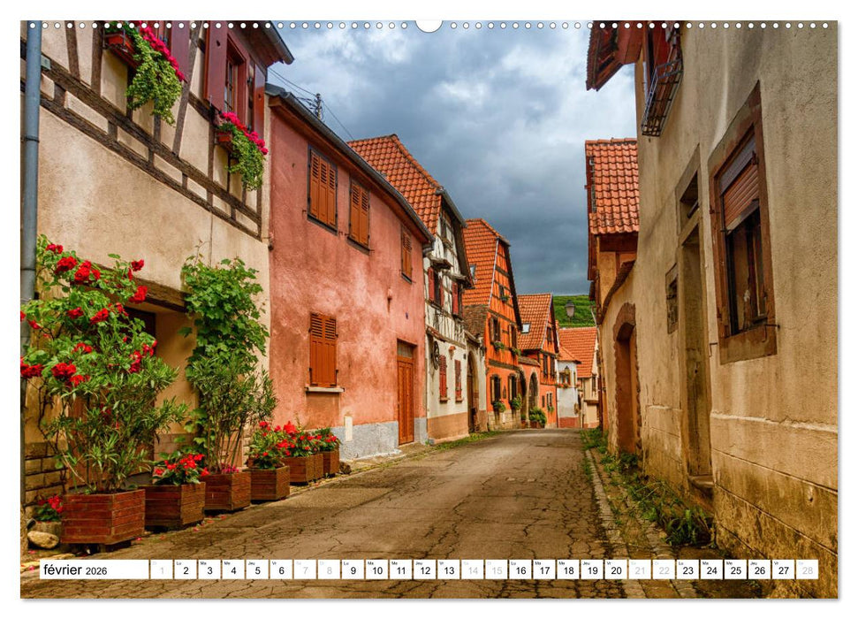This screenshot has width=858, height=619.
Task: Click the Je label above date 5
Action: [253, 563]
